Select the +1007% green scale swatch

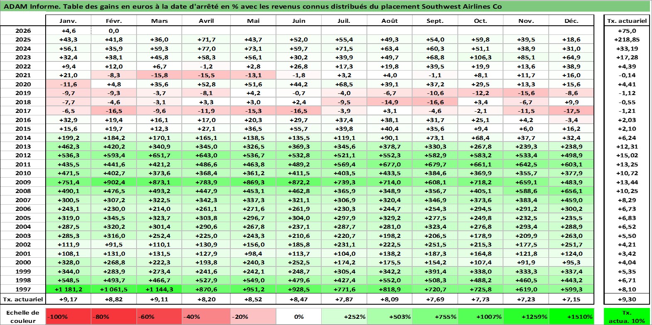pos(481,316)
